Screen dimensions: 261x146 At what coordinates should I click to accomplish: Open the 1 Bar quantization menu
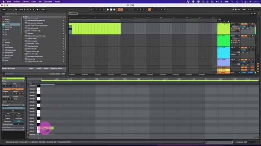coord(44,10)
